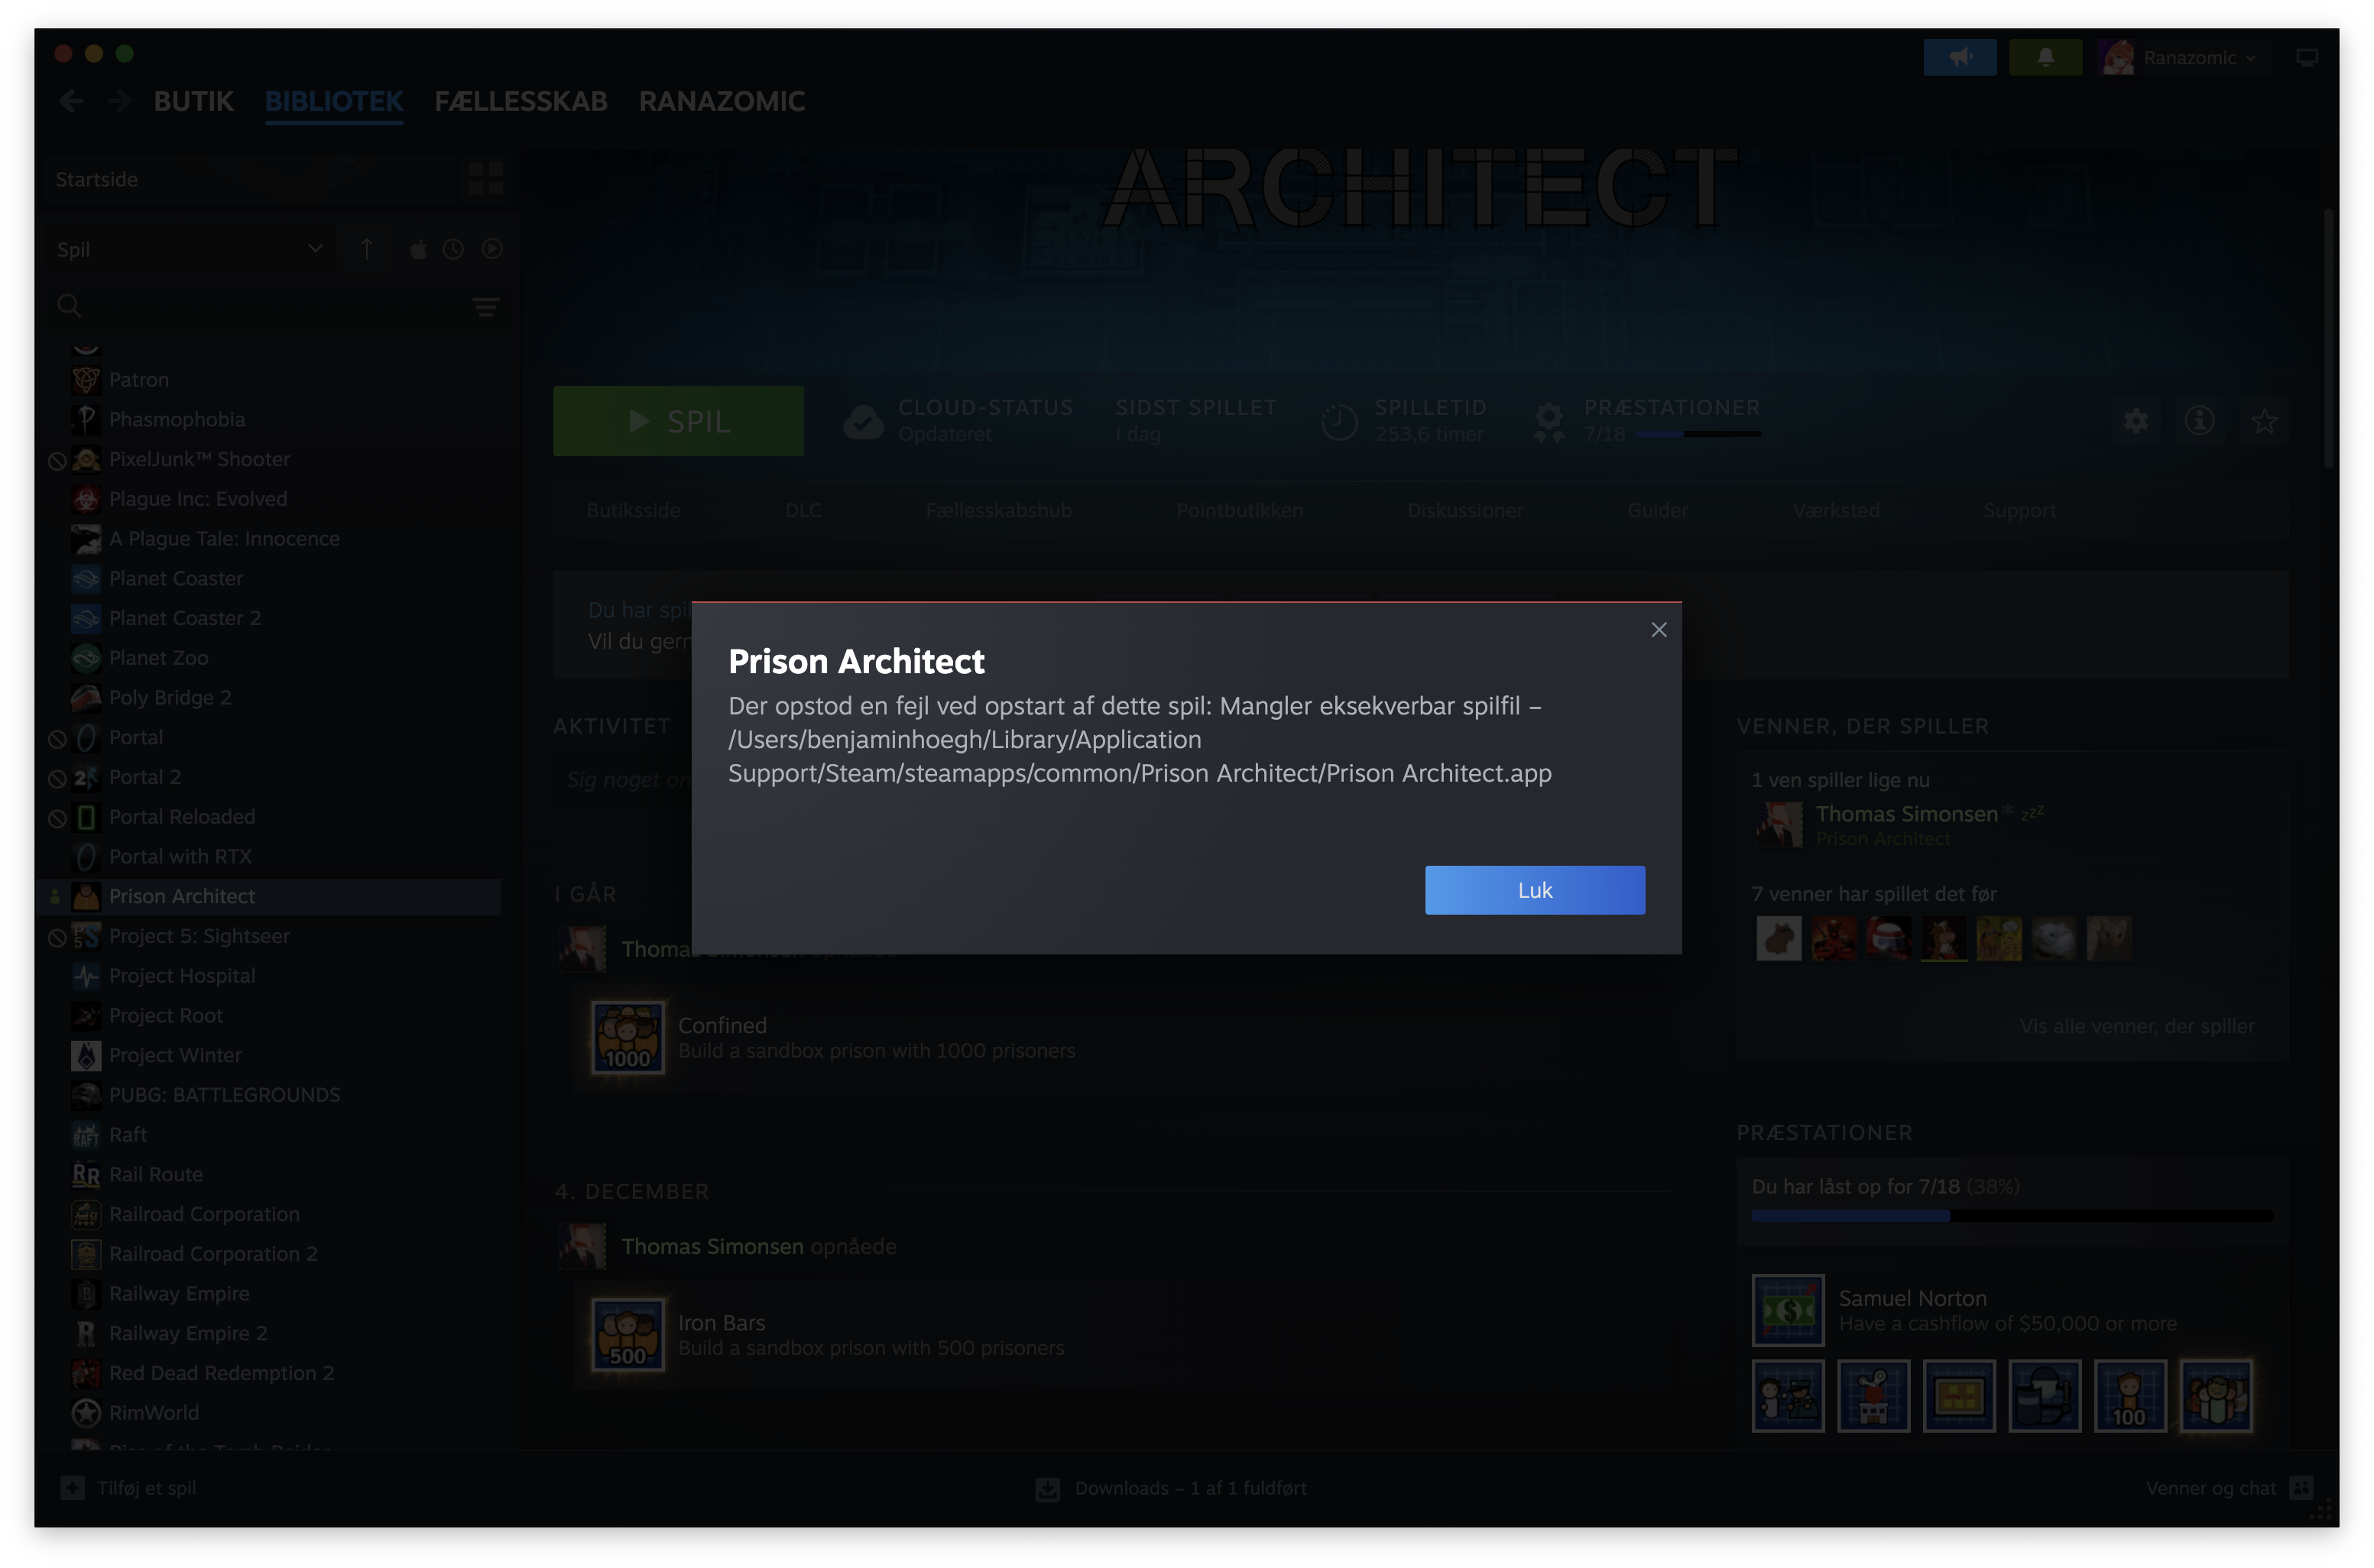Click the Luk button in error dialog

[1534, 890]
